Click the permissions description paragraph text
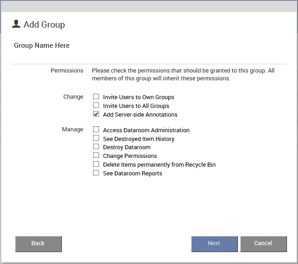The image size is (298, 264). click(183, 74)
